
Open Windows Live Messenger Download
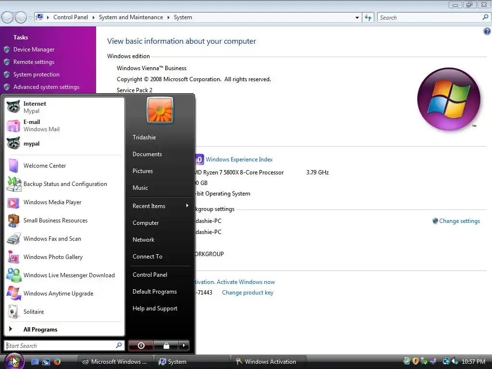point(64,275)
